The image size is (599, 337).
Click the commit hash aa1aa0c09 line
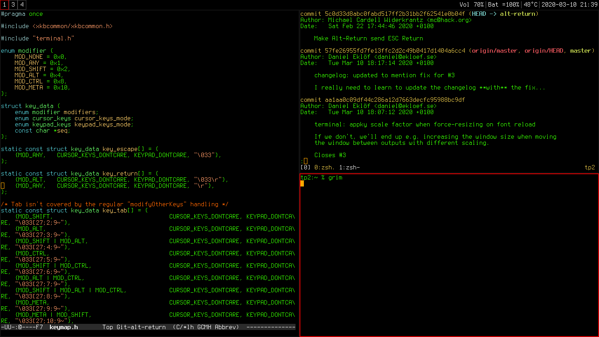click(x=382, y=100)
